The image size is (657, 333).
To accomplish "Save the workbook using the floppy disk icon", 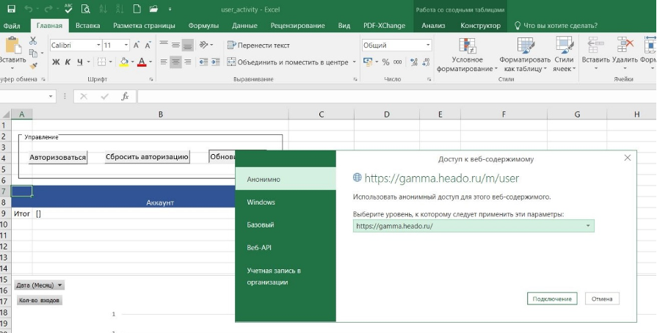I will 11,9.
